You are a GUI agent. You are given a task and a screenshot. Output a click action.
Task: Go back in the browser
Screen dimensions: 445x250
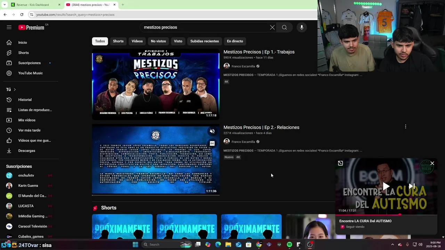[5, 15]
